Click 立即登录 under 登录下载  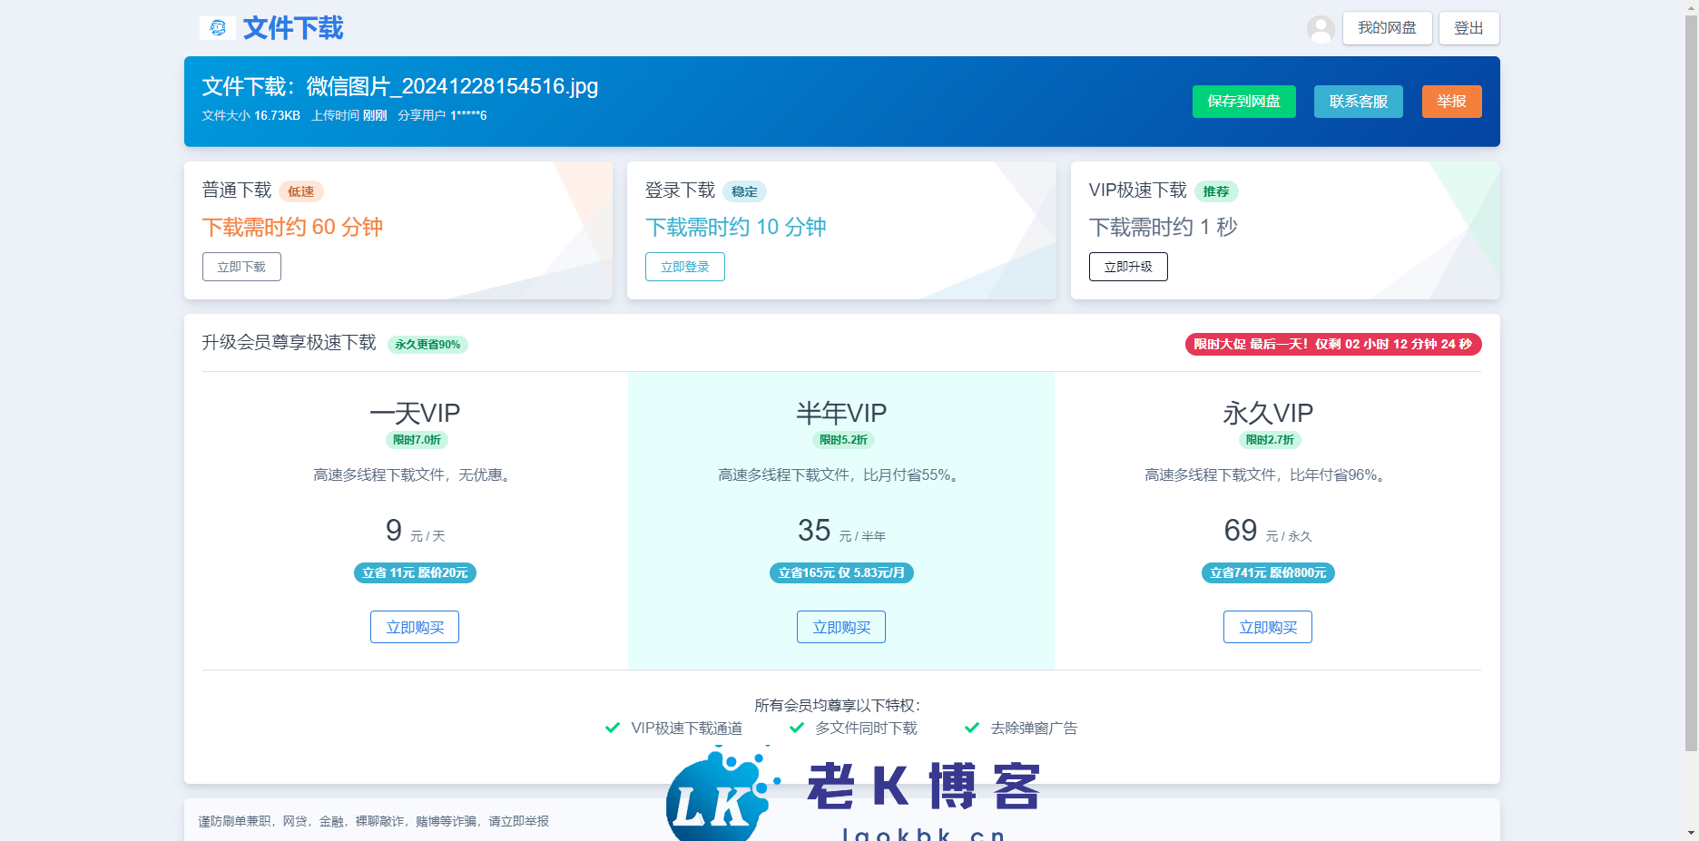pyautogui.click(x=685, y=267)
